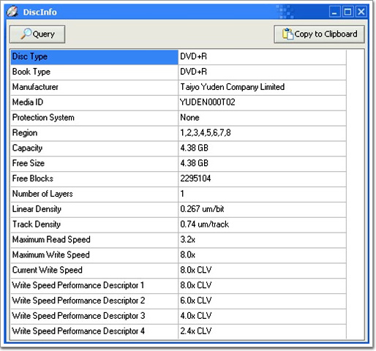Click the Free Blocks value 2295104
This screenshot has height=351, width=376.
[195, 178]
